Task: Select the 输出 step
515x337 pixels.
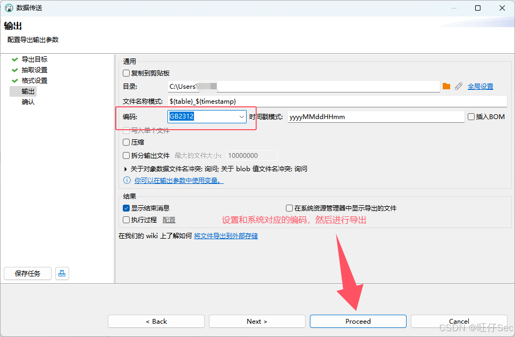Action: coord(28,91)
